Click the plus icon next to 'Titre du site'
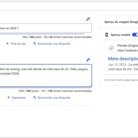138x138 pixels. [x=7, y=44]
